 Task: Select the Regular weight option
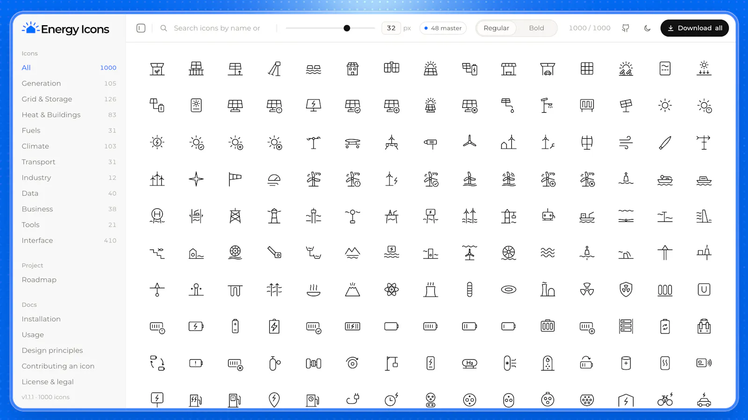point(496,28)
